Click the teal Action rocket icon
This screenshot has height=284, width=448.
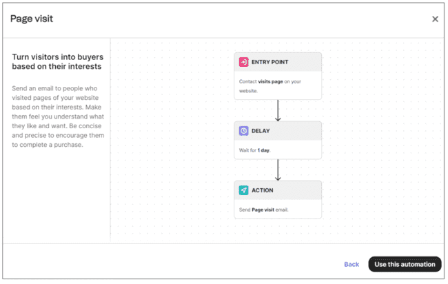243,190
